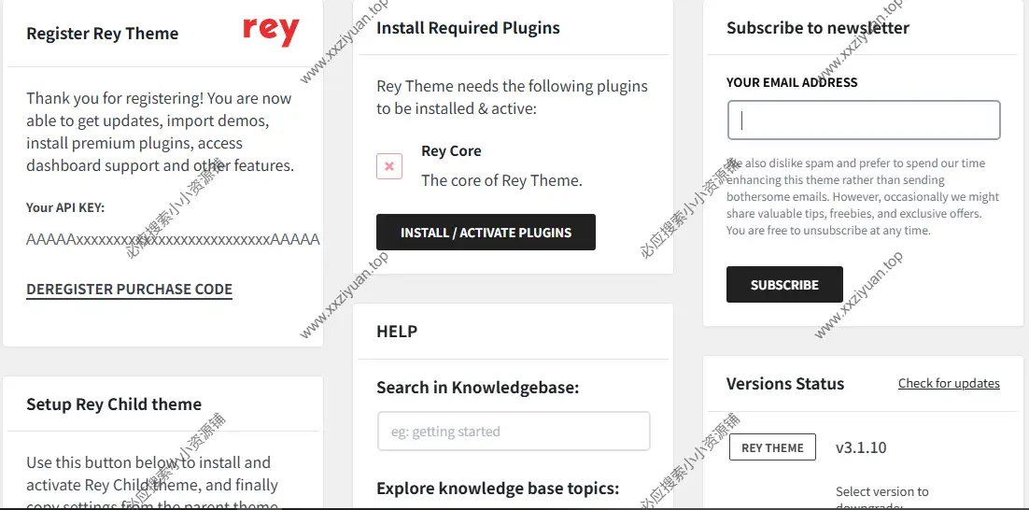Select the Setup Rey Child theme heading
The image size is (1029, 510).
(x=114, y=404)
